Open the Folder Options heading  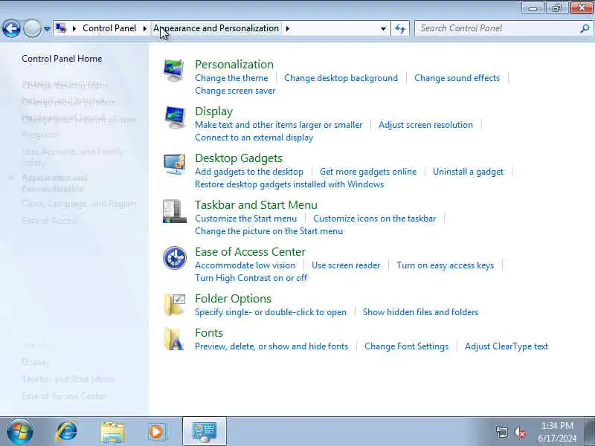tap(233, 299)
